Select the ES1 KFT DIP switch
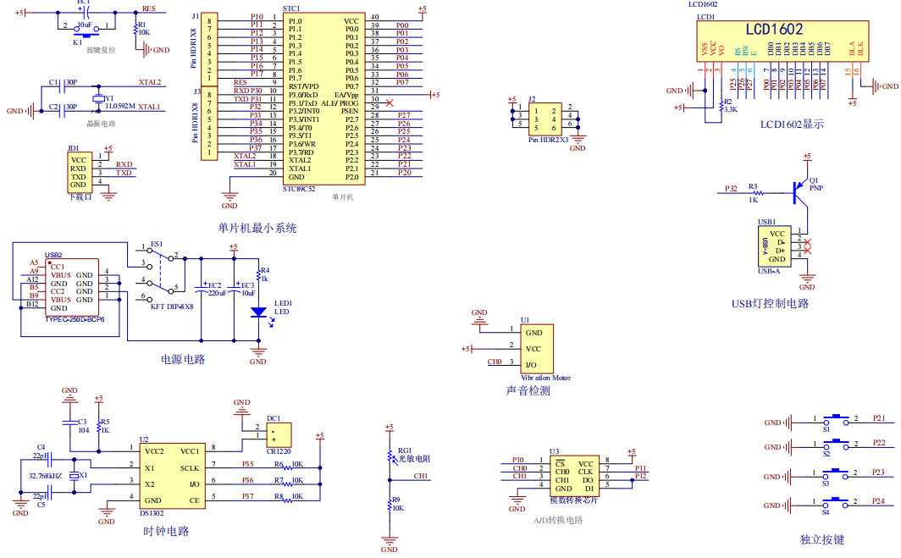This screenshot has width=901, height=558. [x=159, y=273]
